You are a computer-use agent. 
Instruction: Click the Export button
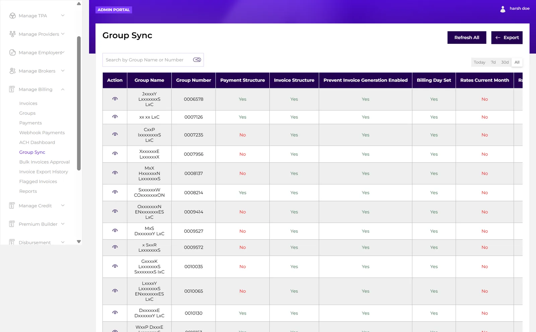tap(507, 37)
